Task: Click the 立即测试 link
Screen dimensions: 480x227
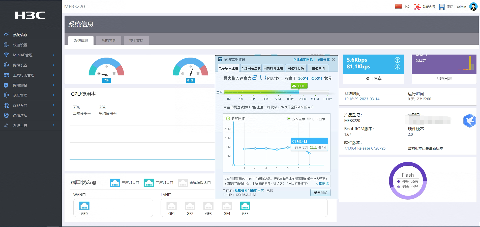Action: [322, 184]
